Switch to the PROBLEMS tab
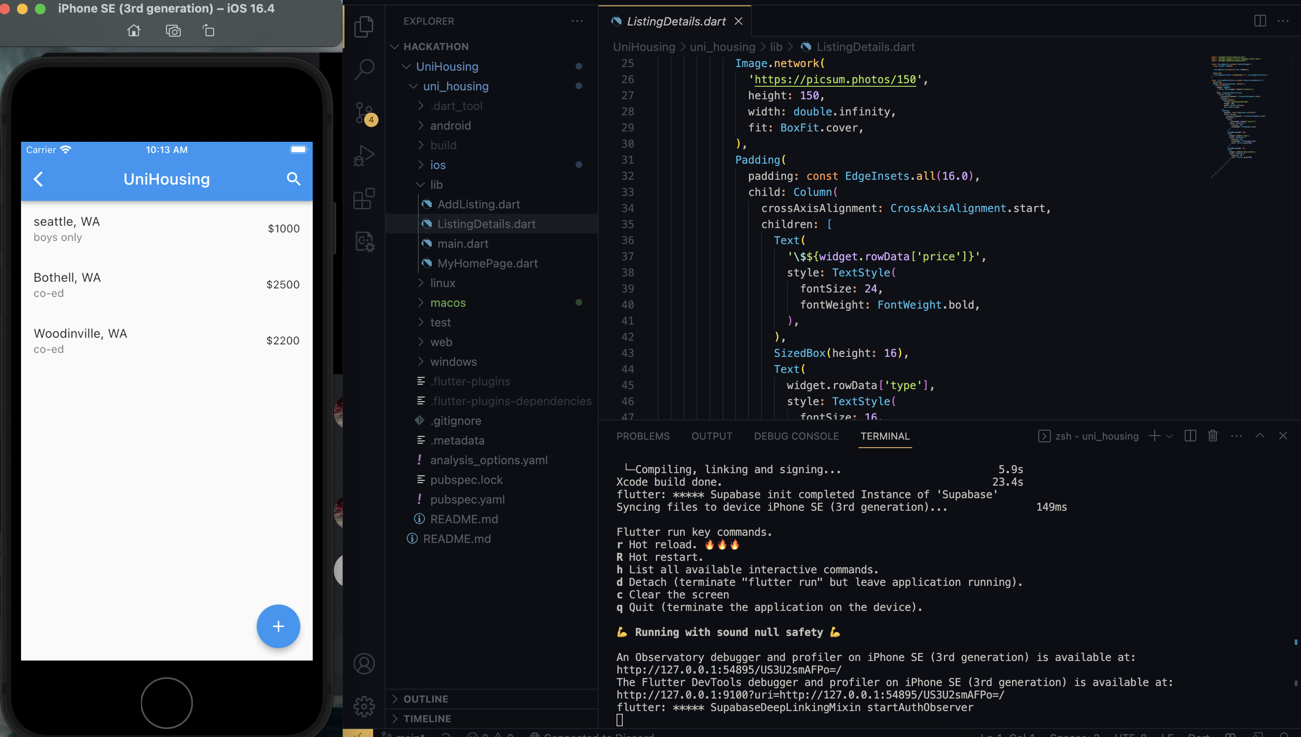Viewport: 1301px width, 737px height. point(642,436)
